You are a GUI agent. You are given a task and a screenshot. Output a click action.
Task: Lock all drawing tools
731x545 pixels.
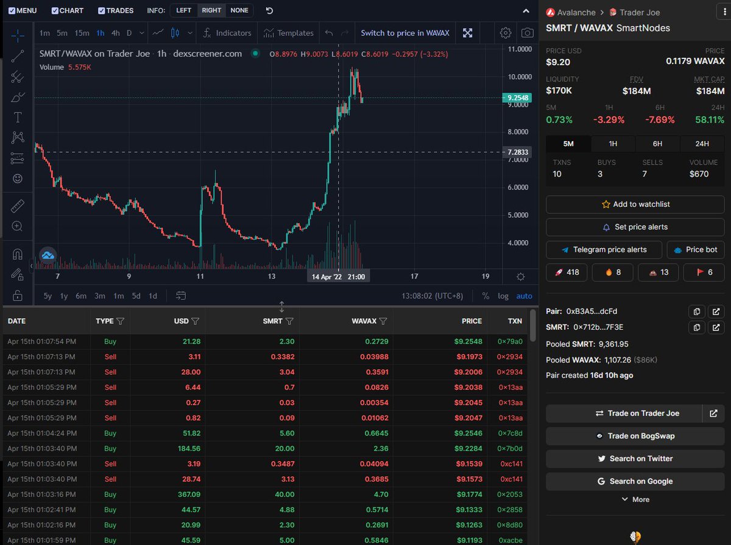click(18, 296)
